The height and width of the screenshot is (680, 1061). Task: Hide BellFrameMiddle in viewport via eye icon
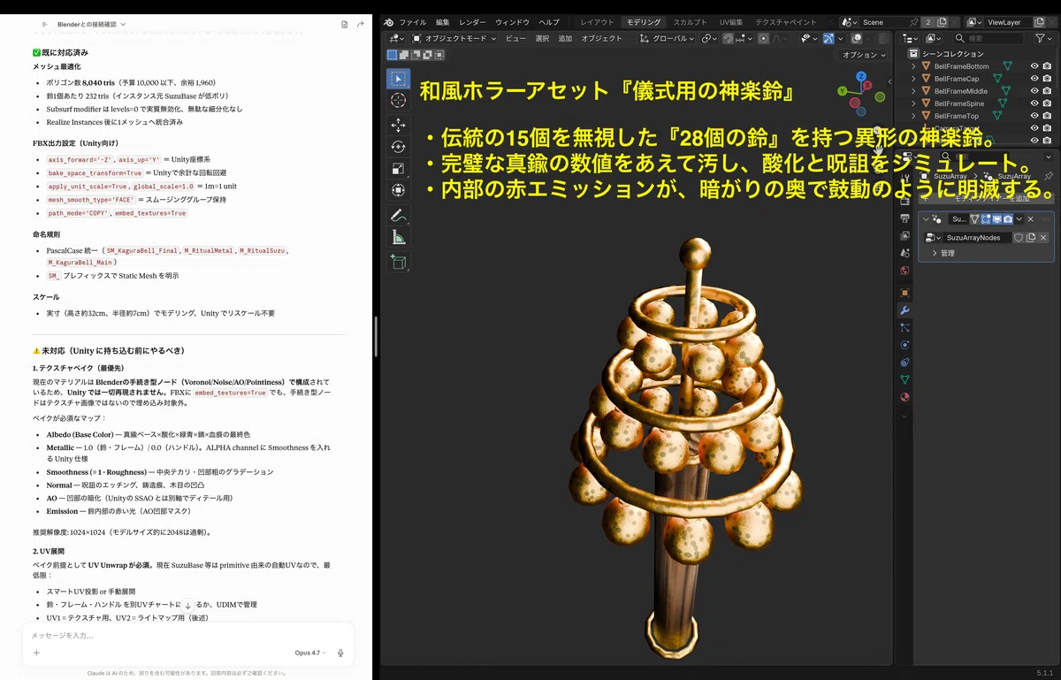click(x=1034, y=91)
